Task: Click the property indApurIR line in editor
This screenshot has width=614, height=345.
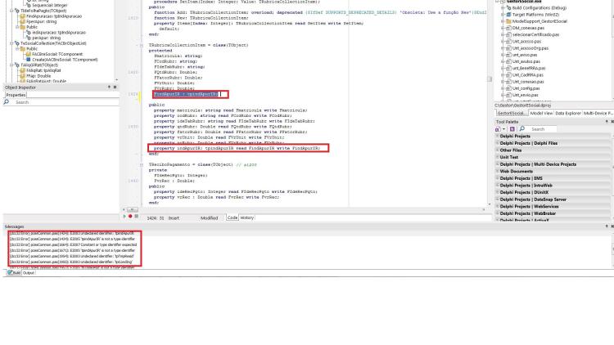Action: pos(237,148)
